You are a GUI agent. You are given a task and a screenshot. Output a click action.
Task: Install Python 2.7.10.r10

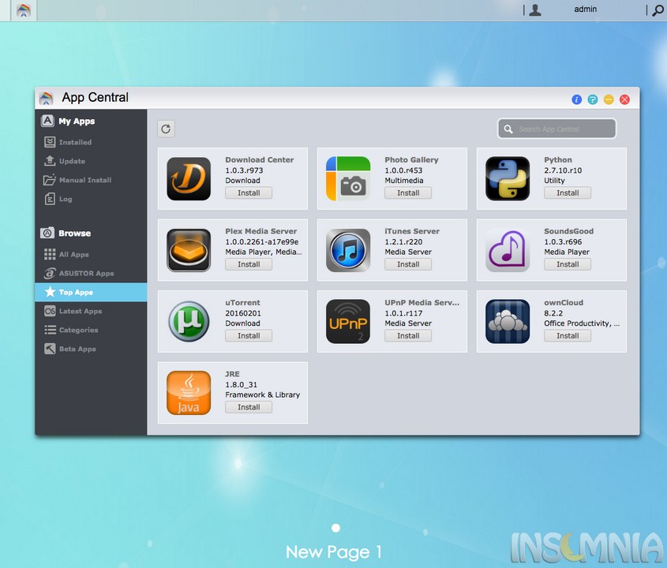(568, 193)
